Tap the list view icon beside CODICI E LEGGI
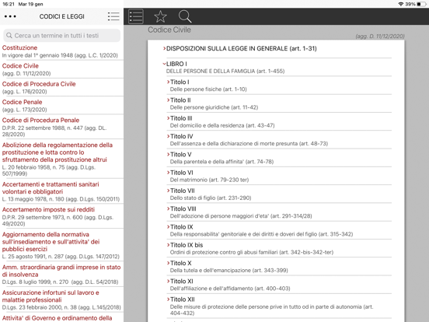 click(x=113, y=16)
